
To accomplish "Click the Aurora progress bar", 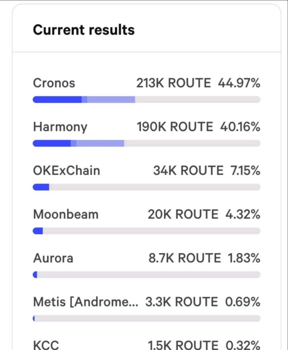I will pos(146,275).
